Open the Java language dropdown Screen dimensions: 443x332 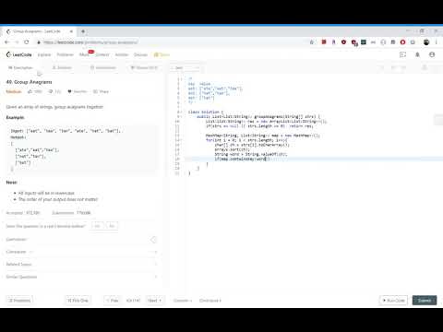tap(186, 67)
